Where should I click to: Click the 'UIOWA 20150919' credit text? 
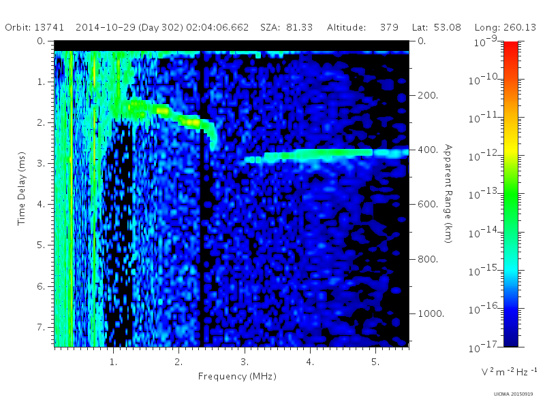tap(513, 394)
